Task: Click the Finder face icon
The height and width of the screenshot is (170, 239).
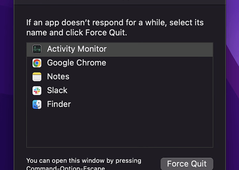Action: pyautogui.click(x=37, y=104)
